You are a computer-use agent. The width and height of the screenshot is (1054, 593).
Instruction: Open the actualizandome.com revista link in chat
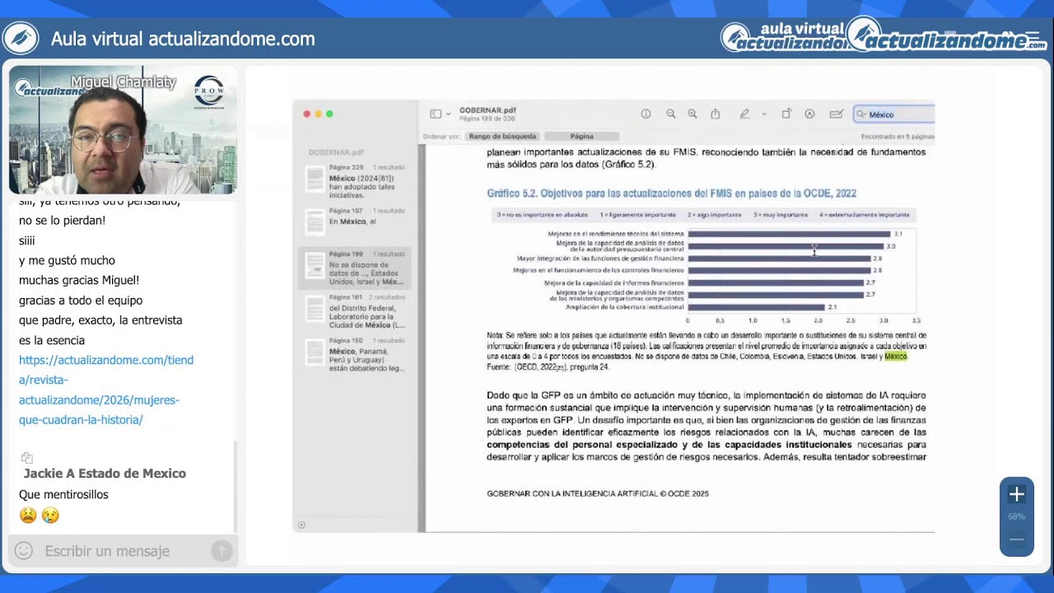point(106,390)
